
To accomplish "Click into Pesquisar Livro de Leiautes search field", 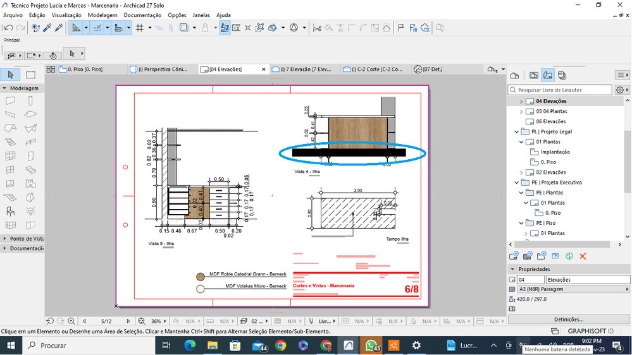I will 560,90.
